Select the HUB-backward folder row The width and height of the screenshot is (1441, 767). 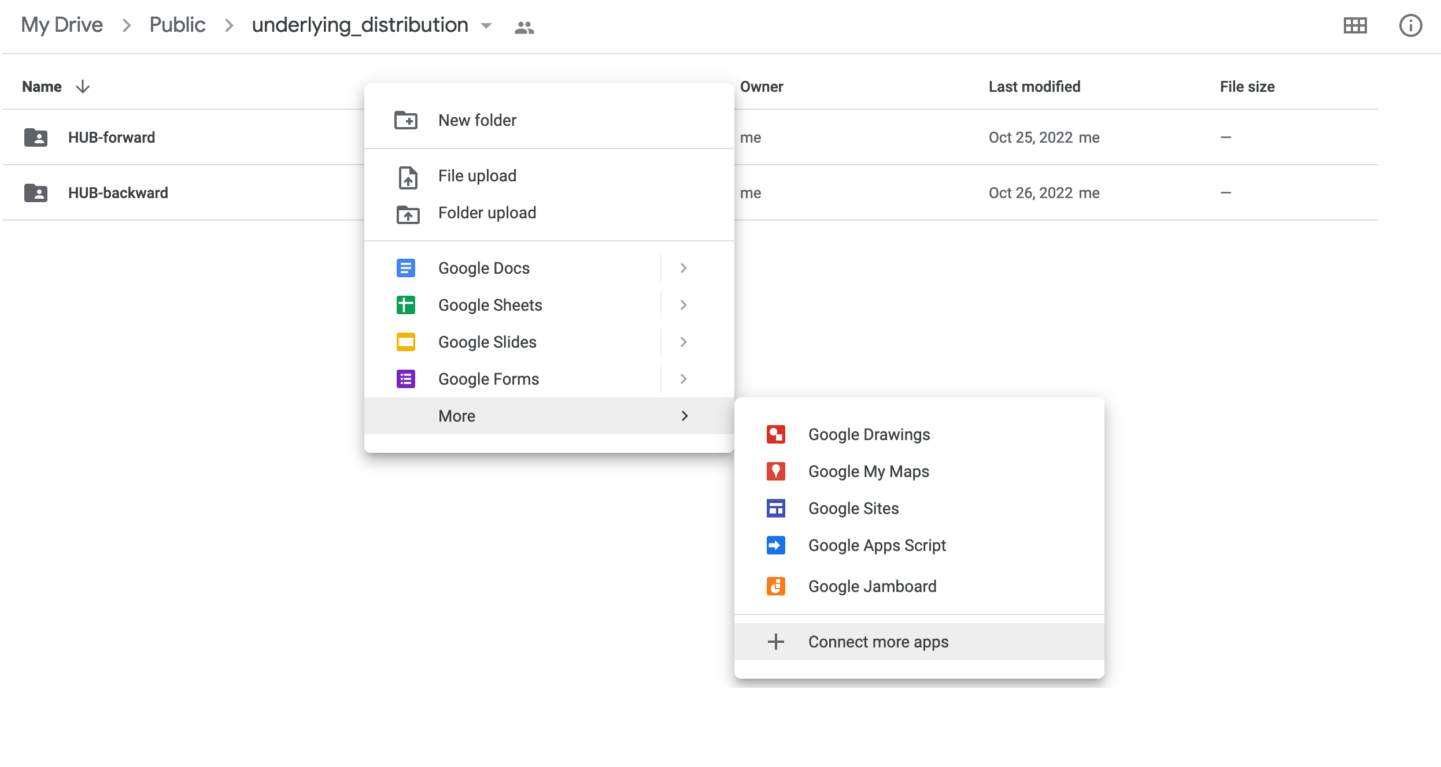tap(118, 193)
